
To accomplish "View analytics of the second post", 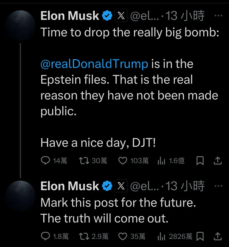I will click(x=161, y=237).
